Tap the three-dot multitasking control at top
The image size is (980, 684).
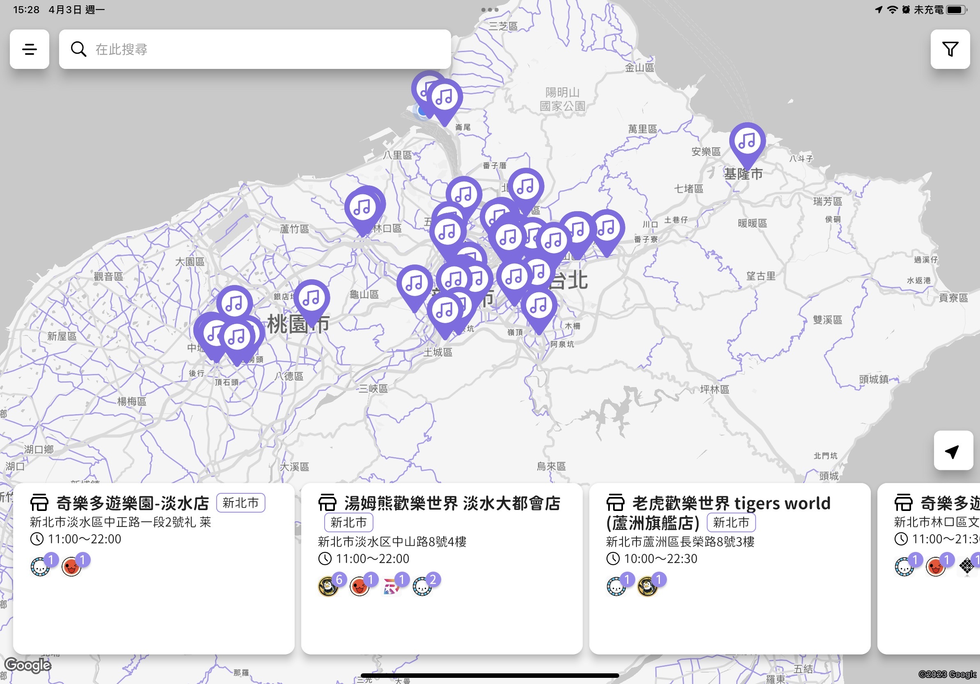click(x=490, y=9)
